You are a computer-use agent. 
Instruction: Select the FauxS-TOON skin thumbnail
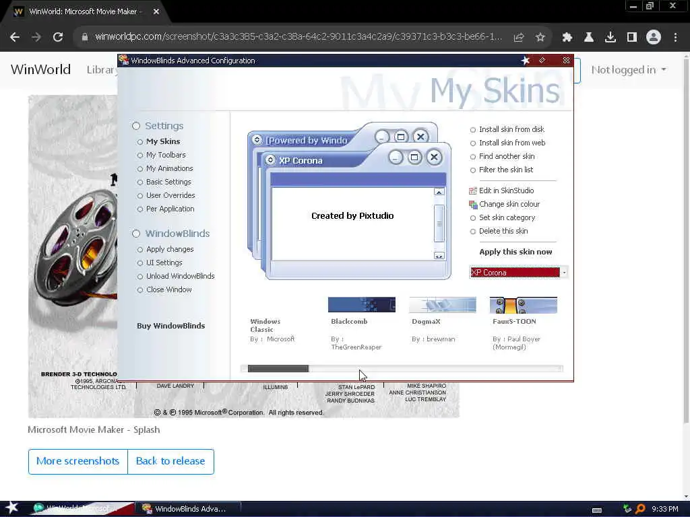click(523, 305)
